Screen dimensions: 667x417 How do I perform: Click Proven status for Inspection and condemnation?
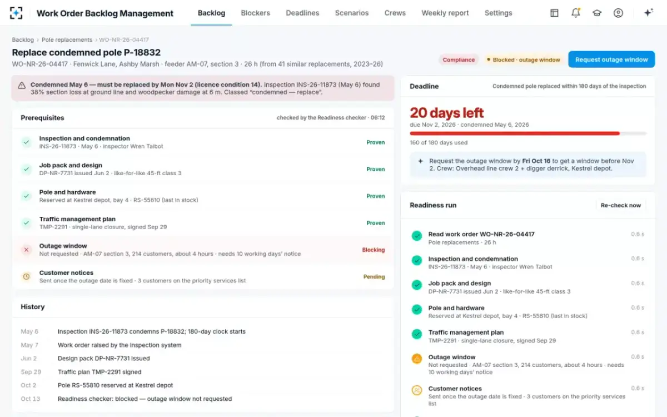[x=376, y=142]
